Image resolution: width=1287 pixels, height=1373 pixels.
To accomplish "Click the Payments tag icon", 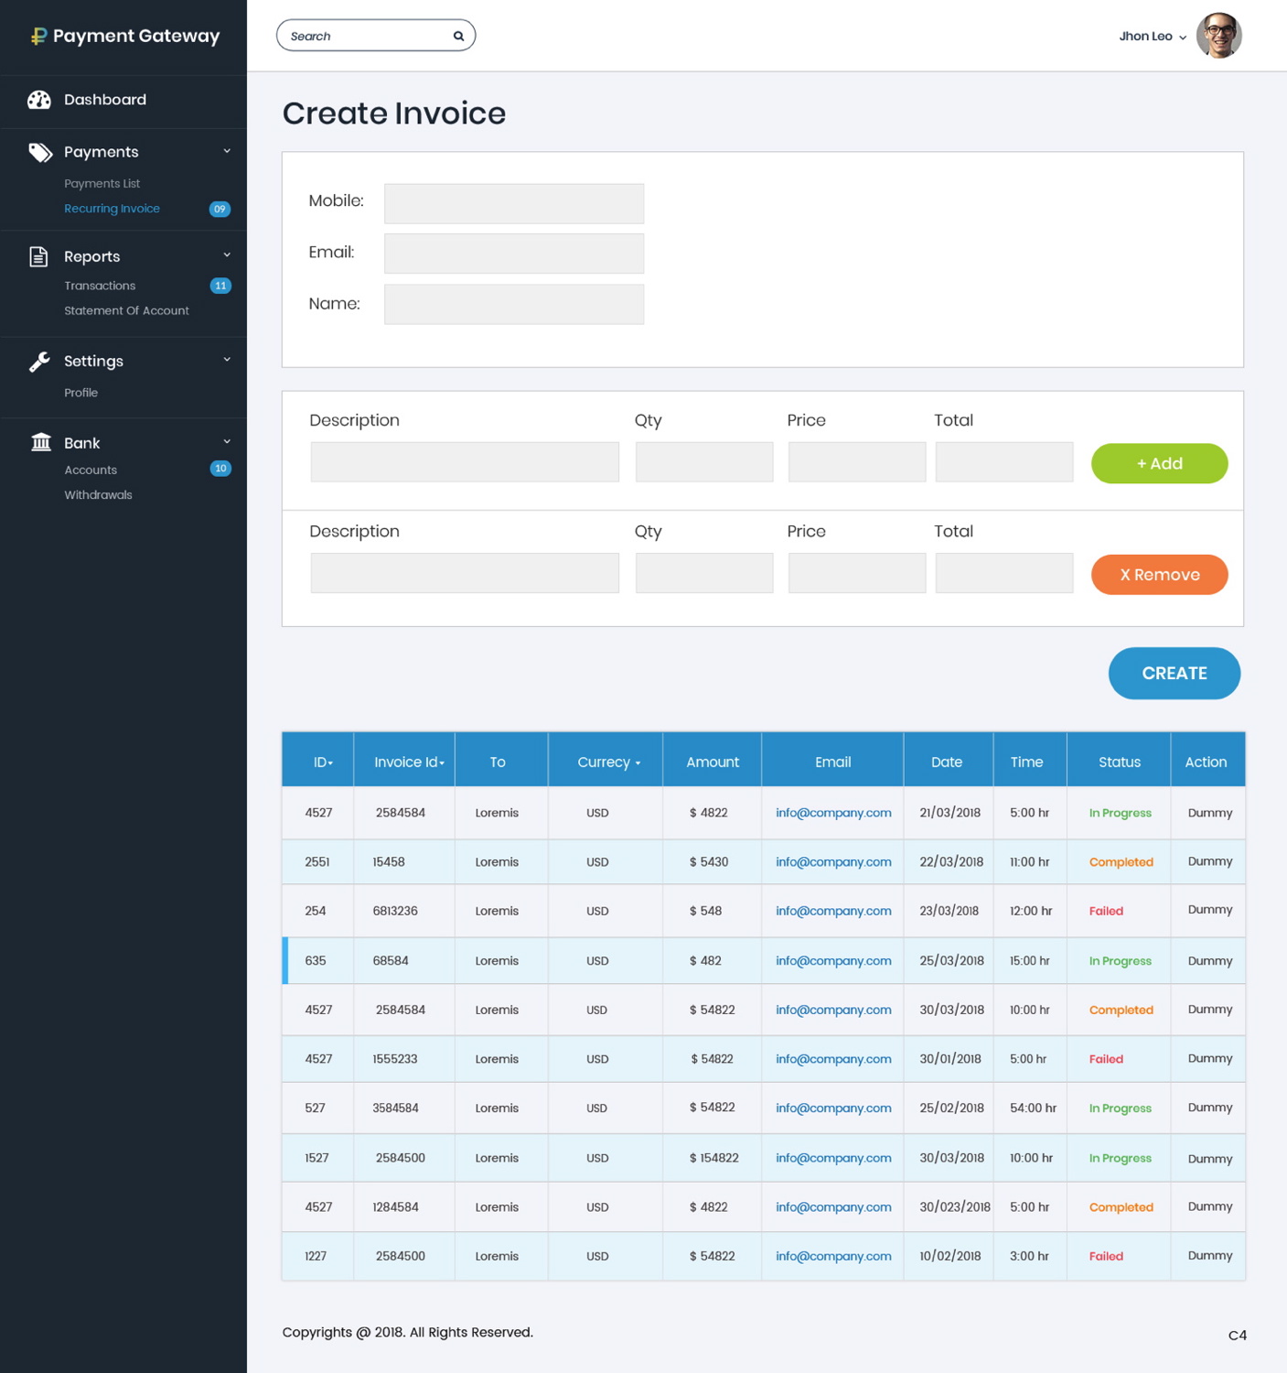I will point(40,152).
